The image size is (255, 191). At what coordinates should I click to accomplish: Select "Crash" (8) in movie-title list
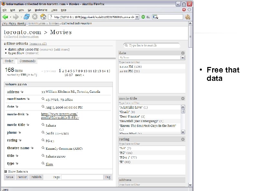[x=150, y=112]
